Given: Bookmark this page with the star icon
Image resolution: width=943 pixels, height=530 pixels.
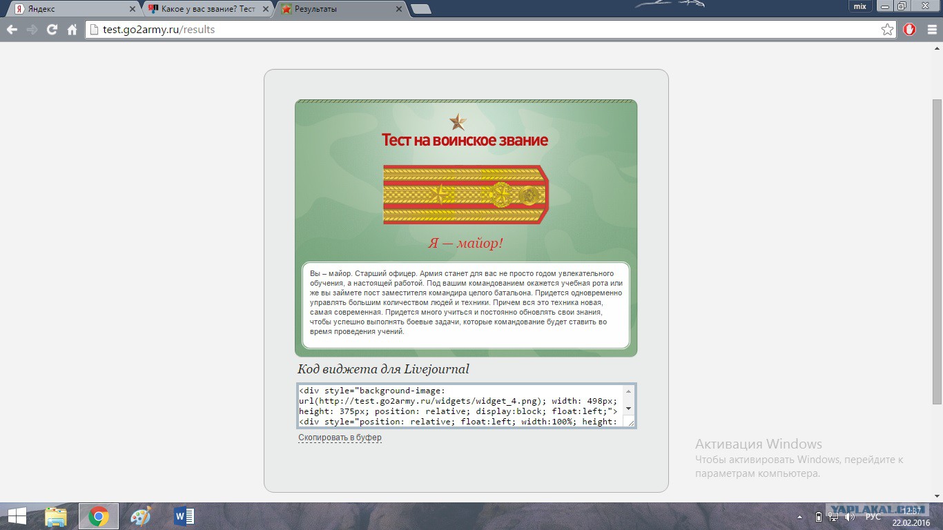Looking at the screenshot, I should 887,30.
